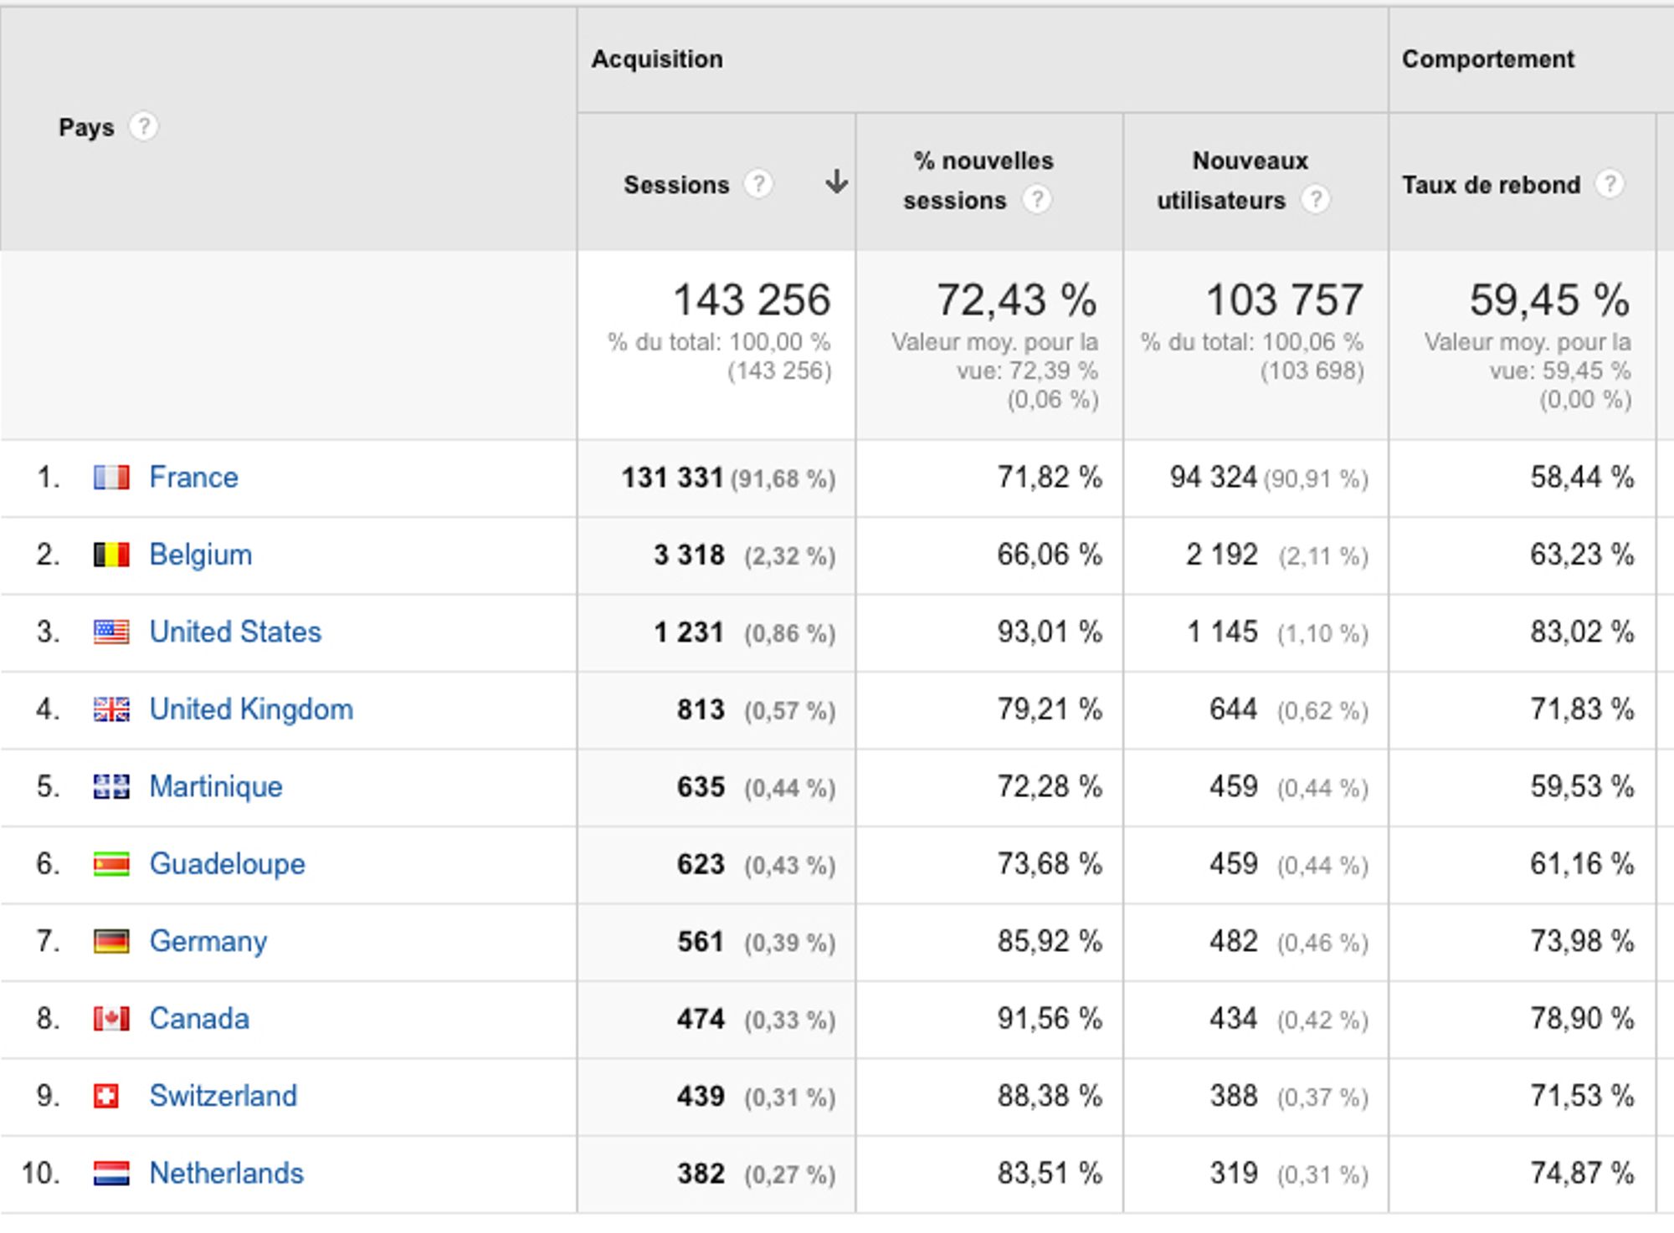The height and width of the screenshot is (1233, 1674).
Task: Click the Switzerland flag icon
Action: pyautogui.click(x=106, y=1096)
